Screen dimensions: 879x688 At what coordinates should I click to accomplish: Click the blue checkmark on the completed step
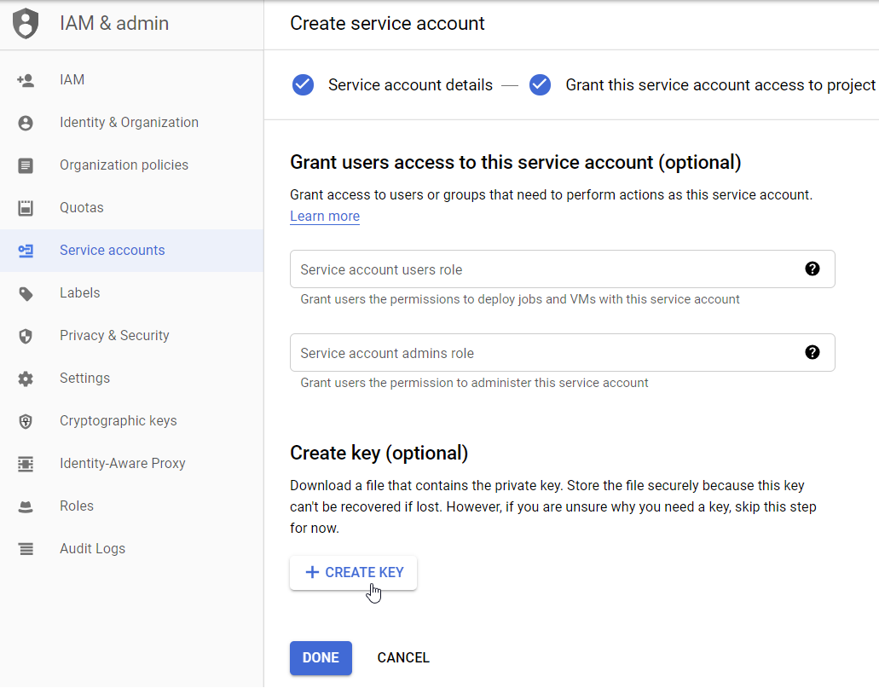pos(303,84)
